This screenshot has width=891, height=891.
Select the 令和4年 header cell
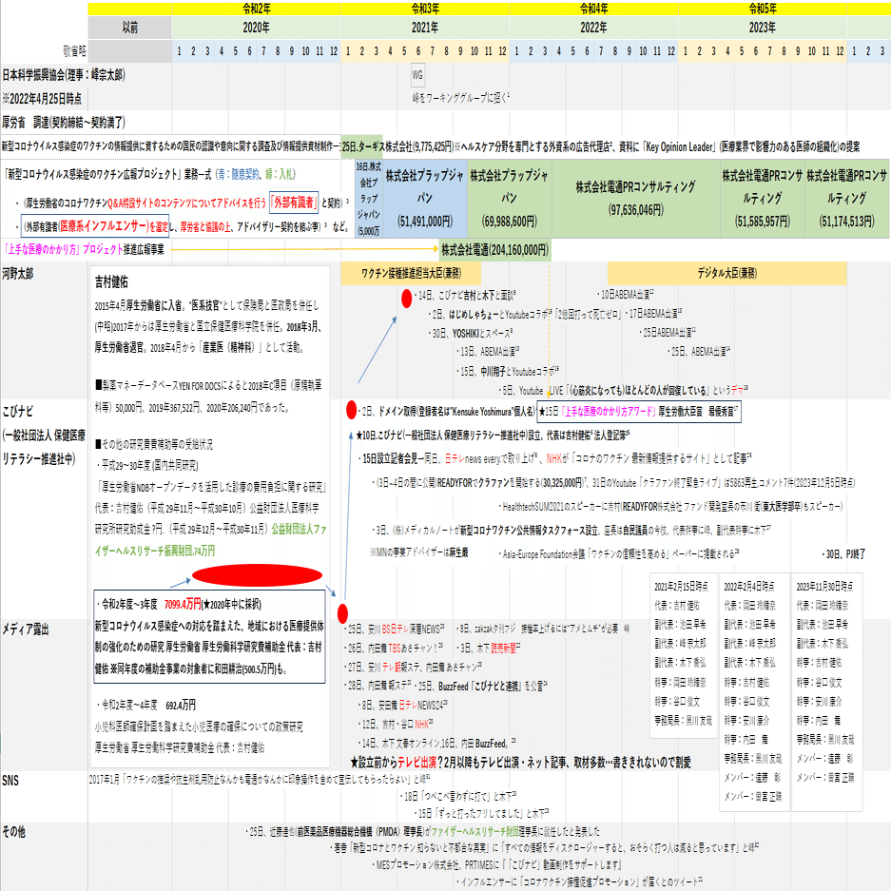coord(593,9)
